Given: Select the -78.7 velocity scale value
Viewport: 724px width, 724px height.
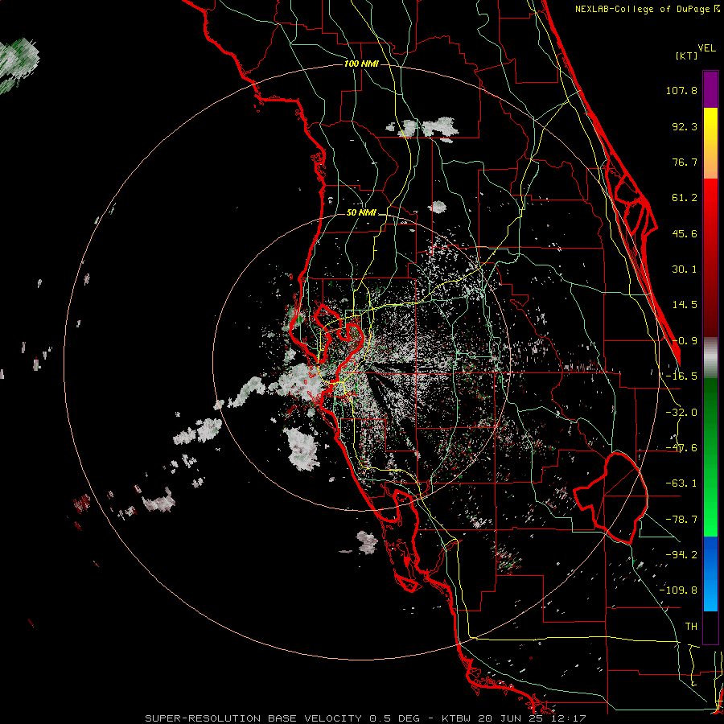Looking at the screenshot, I should pos(681,520).
